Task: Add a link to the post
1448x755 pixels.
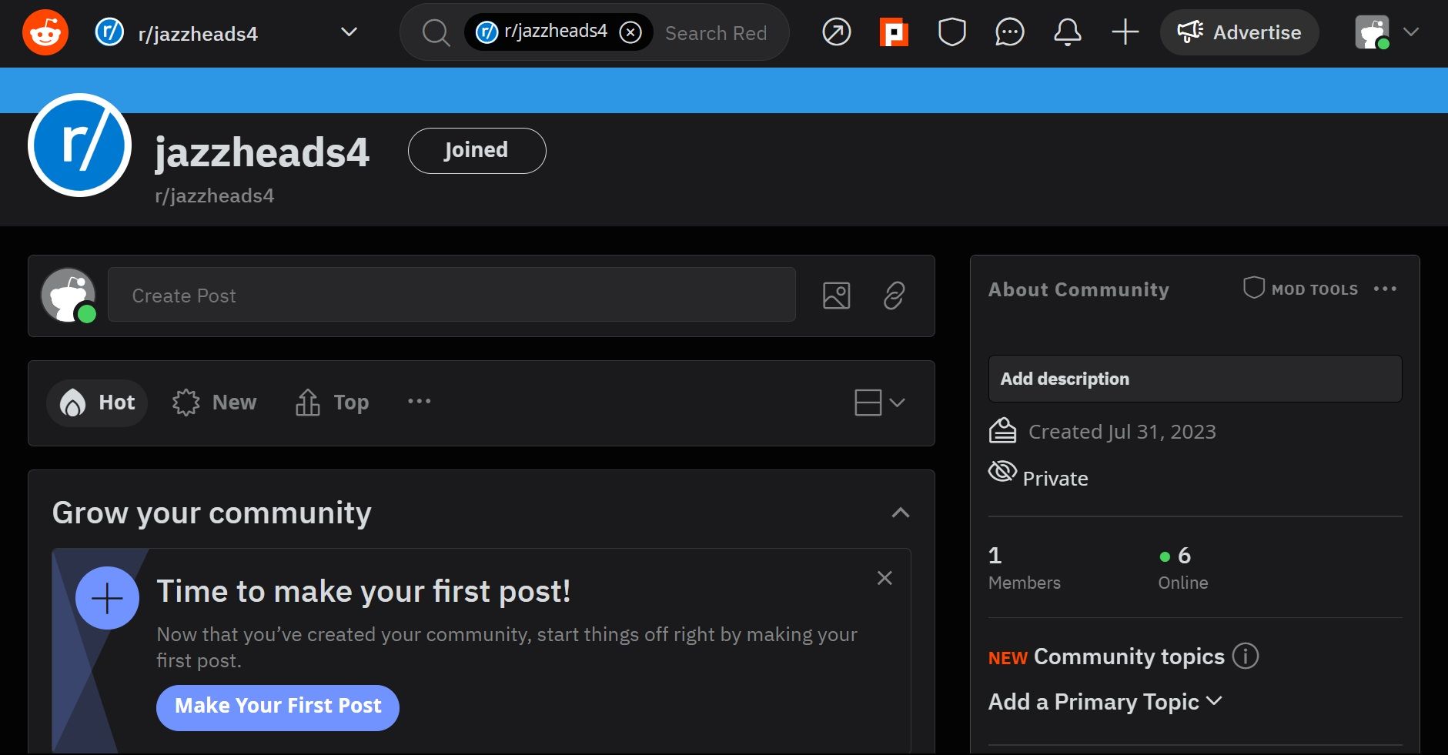Action: click(x=894, y=295)
